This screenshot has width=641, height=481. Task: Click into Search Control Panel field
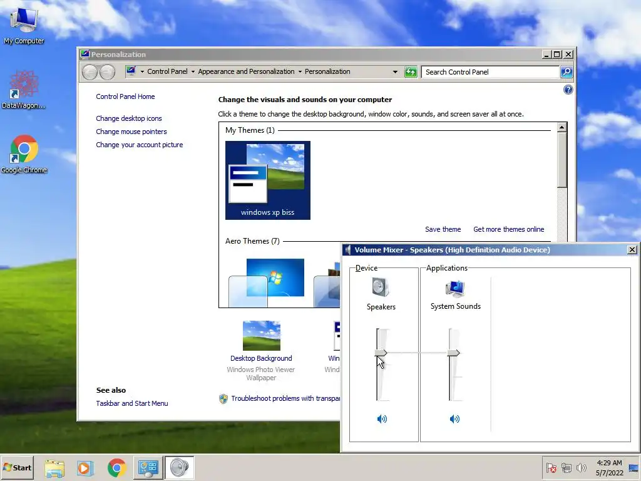[490, 72]
